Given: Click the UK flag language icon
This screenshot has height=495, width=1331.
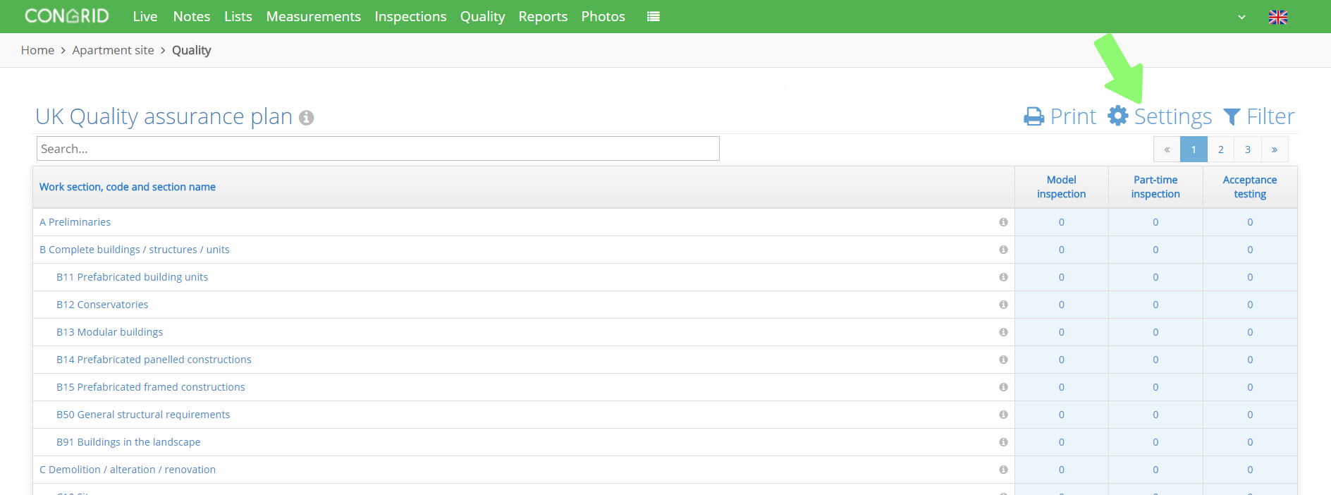Looking at the screenshot, I should (1278, 17).
